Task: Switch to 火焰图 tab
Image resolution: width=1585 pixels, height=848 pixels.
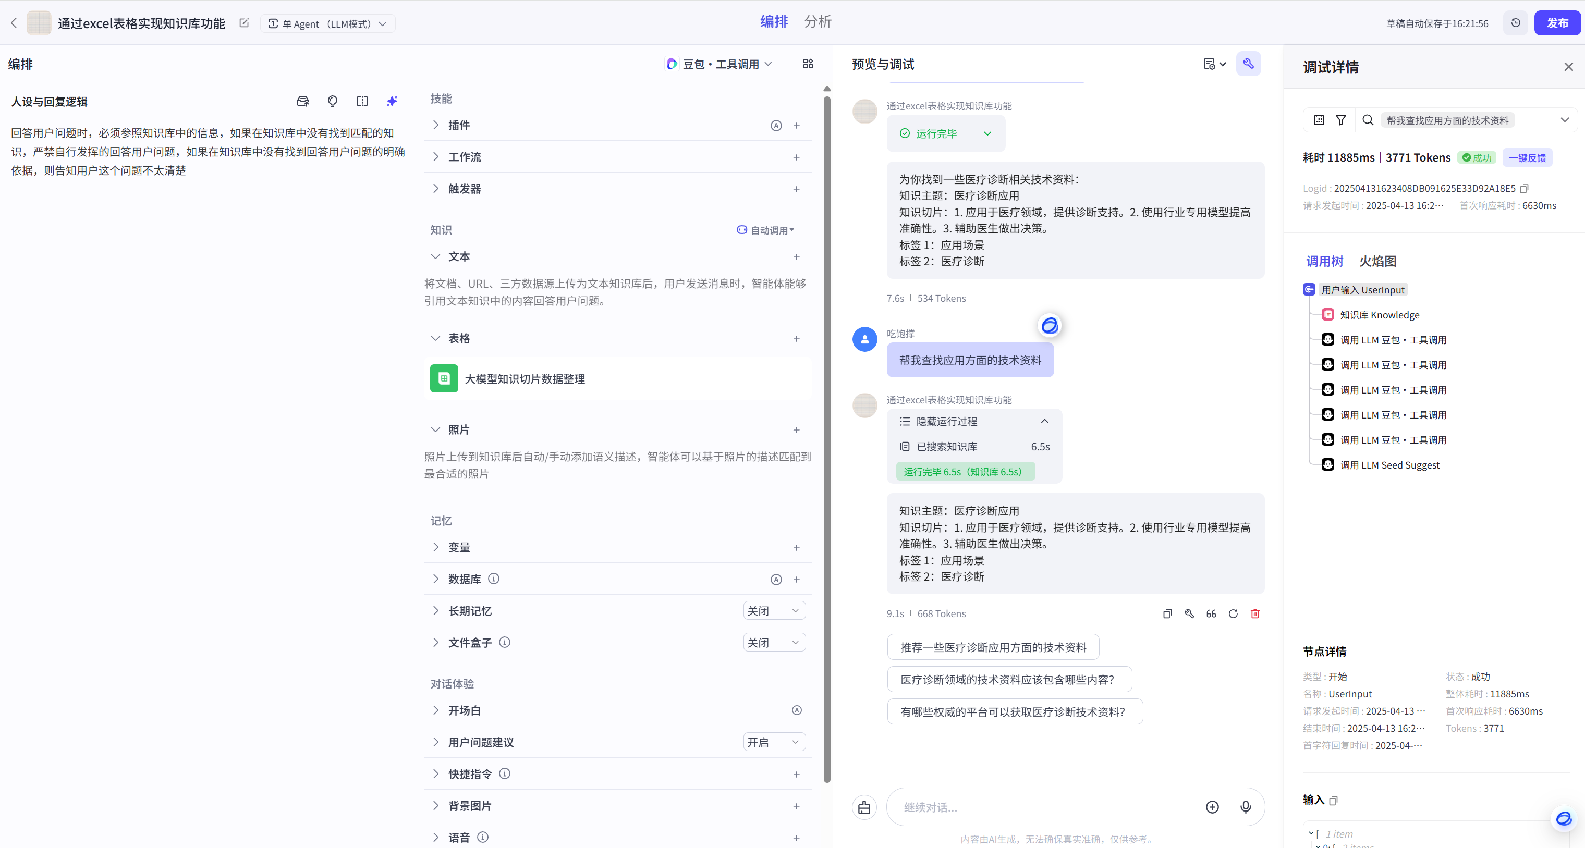Action: [x=1377, y=261]
